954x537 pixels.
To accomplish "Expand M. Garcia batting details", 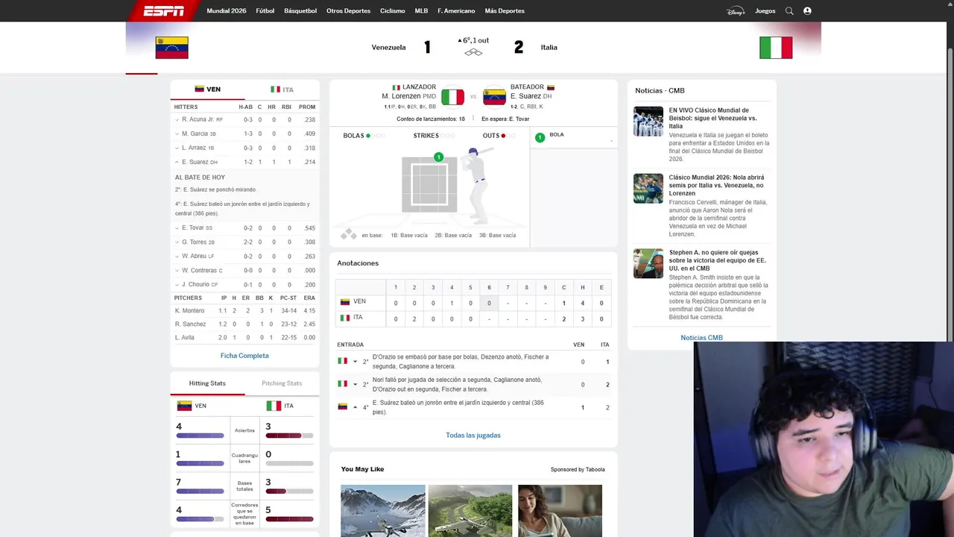I will click(x=177, y=134).
